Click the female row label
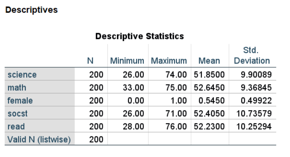 pyautogui.click(x=20, y=100)
